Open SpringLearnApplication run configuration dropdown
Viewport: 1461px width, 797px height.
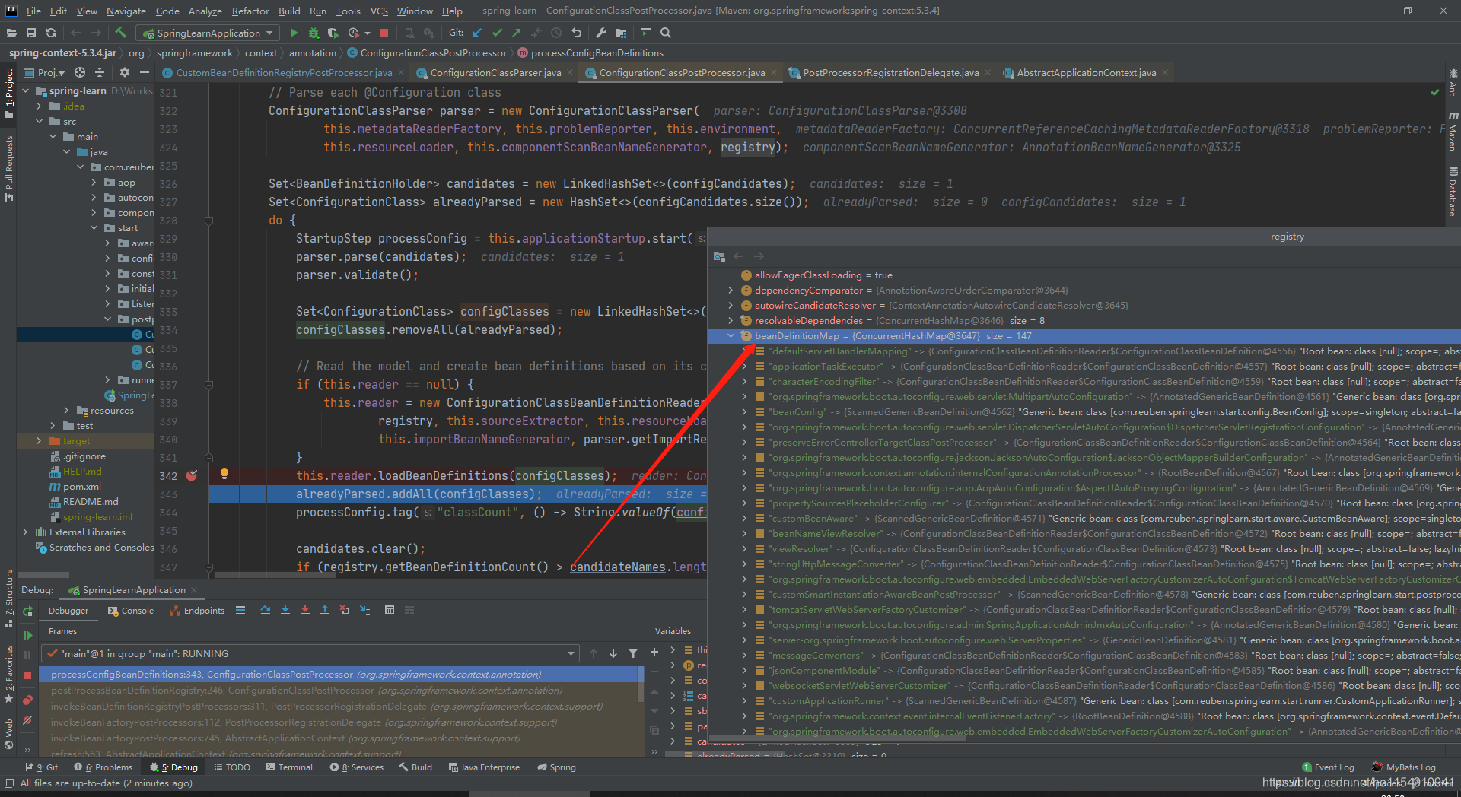coord(208,33)
